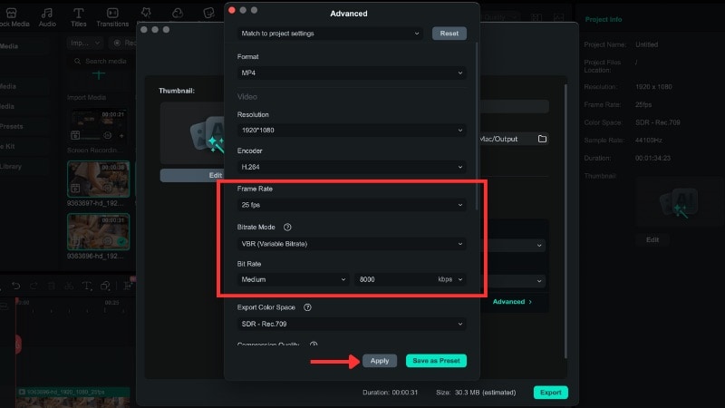Open the Match to project settings dropdown

click(330, 34)
